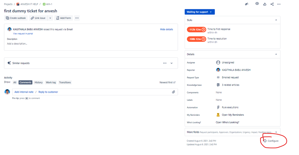This screenshot has height=155, width=299.
Task: Expand the More fields section
Action: point(233,132)
